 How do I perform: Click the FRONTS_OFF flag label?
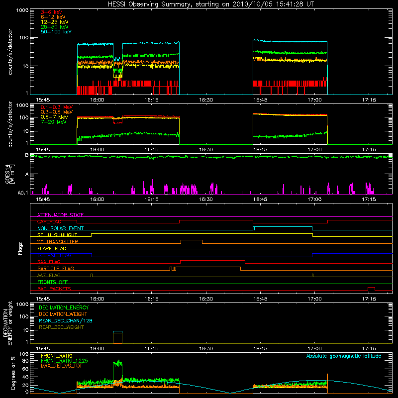[x=53, y=282]
